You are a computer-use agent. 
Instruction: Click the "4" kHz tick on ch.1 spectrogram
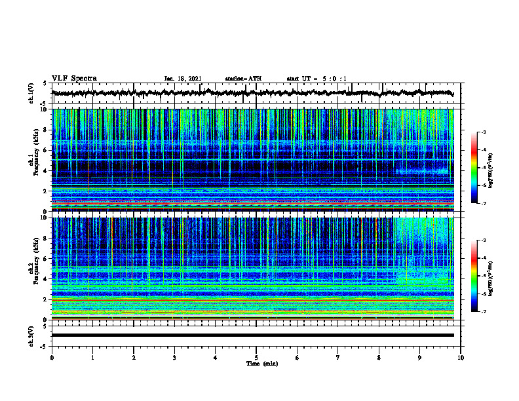[x=46, y=171]
